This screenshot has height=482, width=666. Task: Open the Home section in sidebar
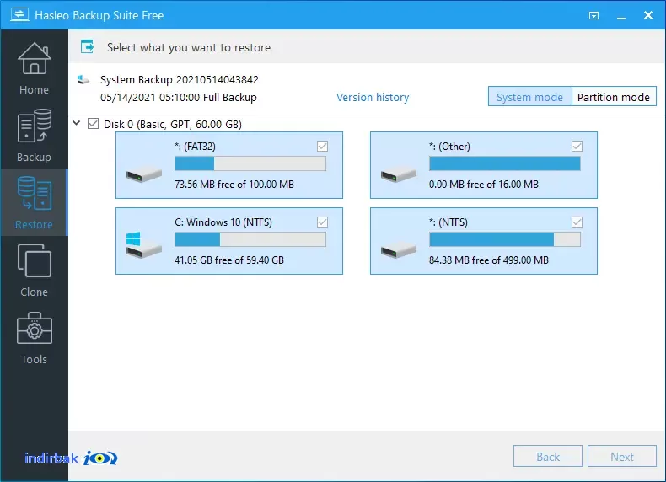pos(34,69)
